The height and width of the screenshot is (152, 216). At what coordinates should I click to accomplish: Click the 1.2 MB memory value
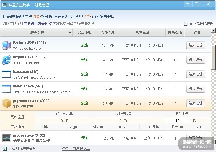click(x=108, y=75)
